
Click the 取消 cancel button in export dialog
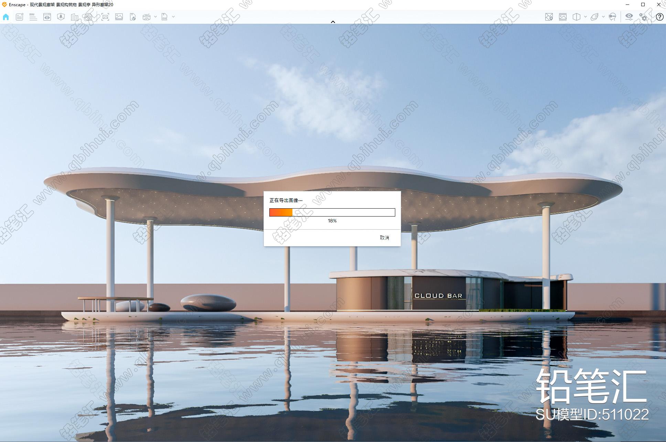384,238
